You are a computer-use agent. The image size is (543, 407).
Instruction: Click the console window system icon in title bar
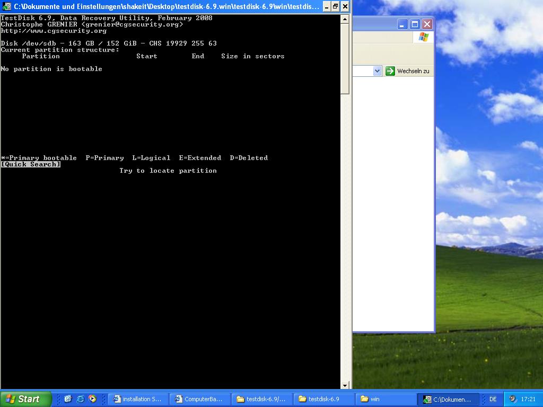coord(6,6)
